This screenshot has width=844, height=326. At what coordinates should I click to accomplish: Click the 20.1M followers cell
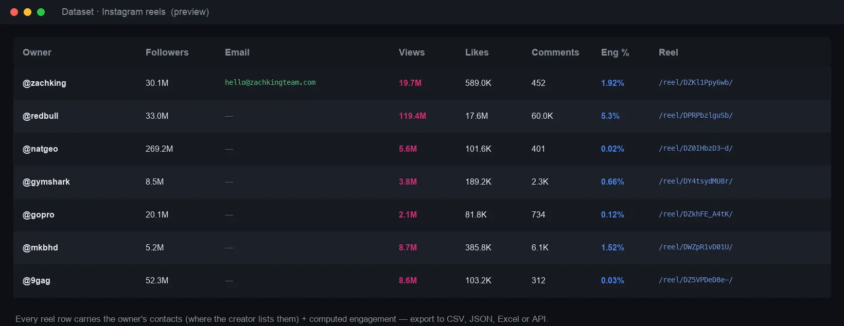pos(157,214)
